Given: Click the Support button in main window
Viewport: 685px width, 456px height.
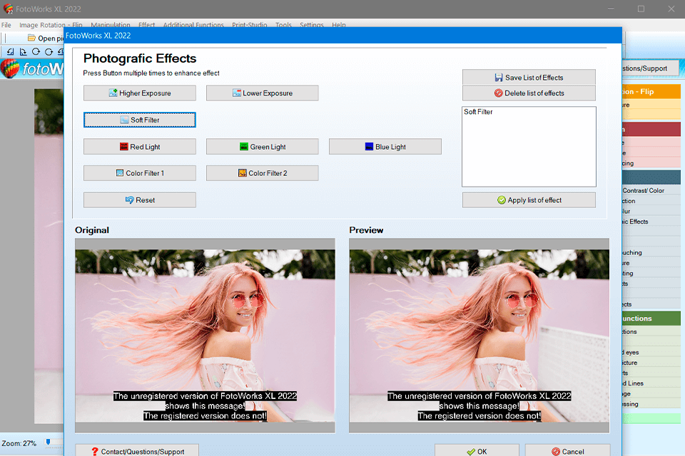Looking at the screenshot, I should click(651, 68).
